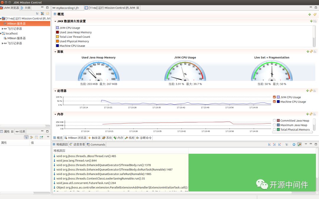Viewport: 319px width, 199px height.
Task: Close the [11-ea] Mission Control JVM editor tab
Action: [x=138, y=8]
